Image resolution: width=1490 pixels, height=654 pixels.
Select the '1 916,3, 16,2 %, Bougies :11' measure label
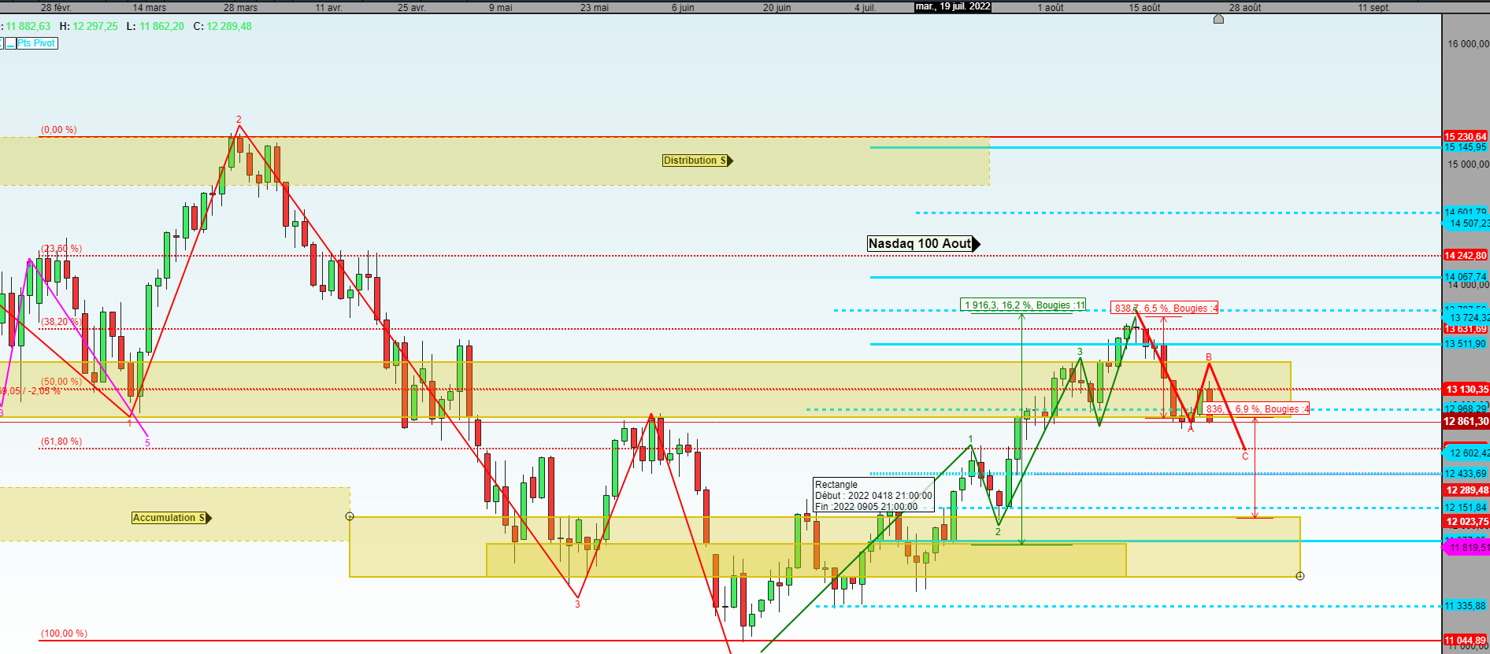(1024, 305)
